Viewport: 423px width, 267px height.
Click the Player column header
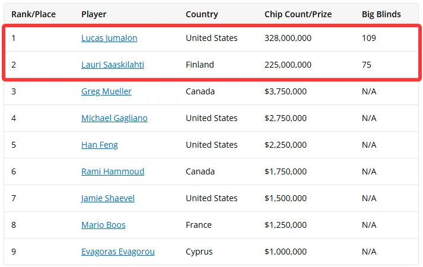pos(94,14)
